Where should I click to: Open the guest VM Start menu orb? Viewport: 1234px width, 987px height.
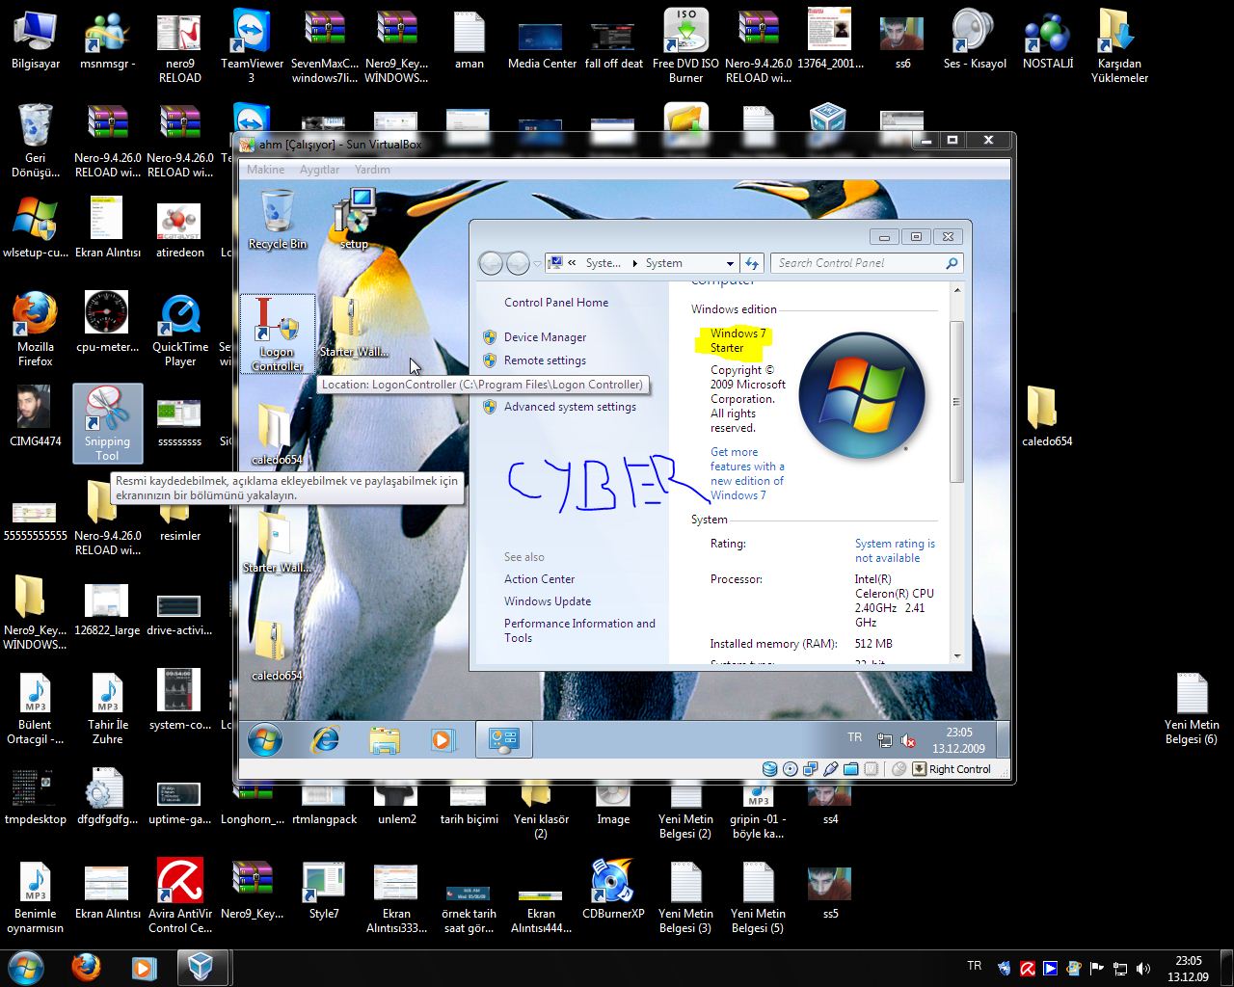[265, 740]
